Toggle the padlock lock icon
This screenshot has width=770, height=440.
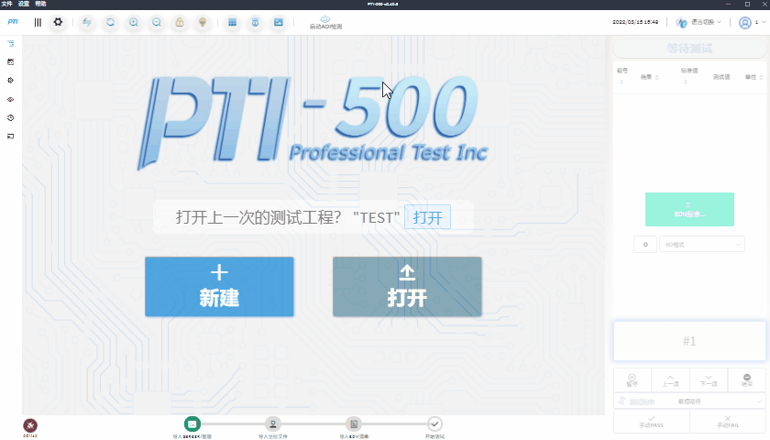coord(180,23)
